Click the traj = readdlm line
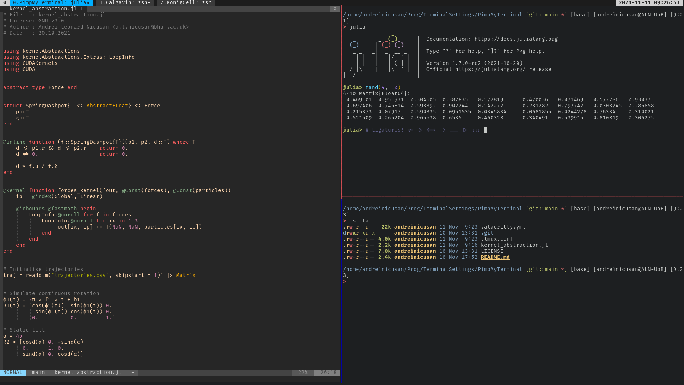 coord(99,276)
